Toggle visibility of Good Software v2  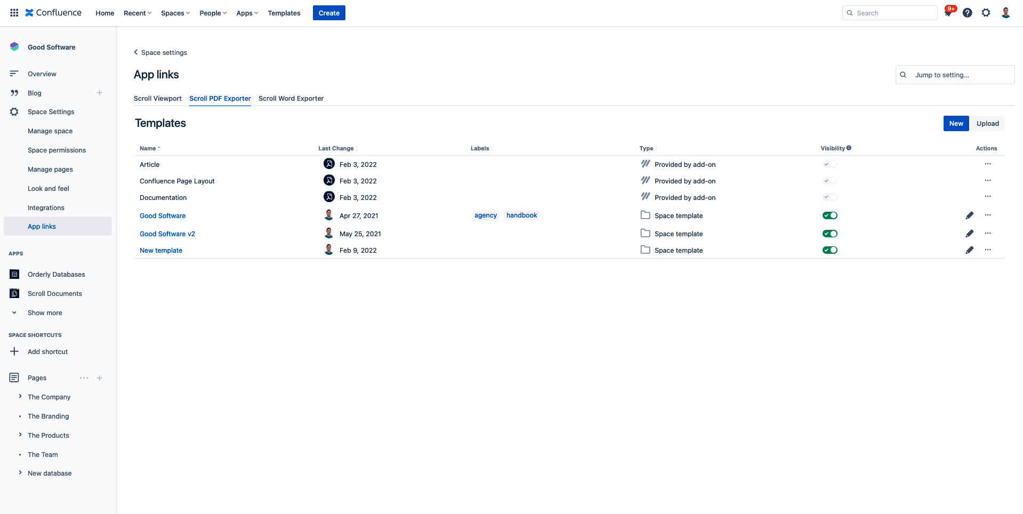829,234
